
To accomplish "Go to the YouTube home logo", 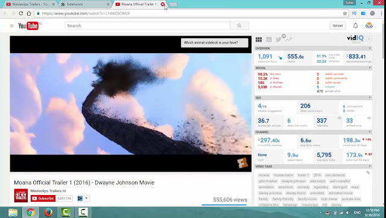I will pyautogui.click(x=28, y=25).
